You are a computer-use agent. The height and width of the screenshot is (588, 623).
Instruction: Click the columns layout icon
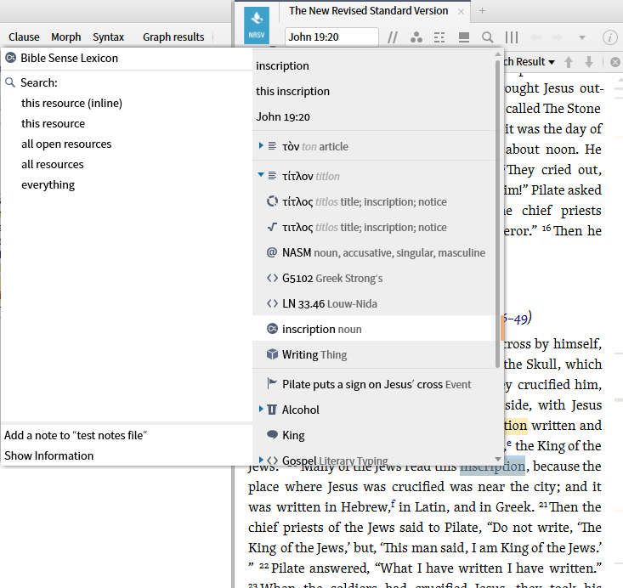tap(512, 37)
